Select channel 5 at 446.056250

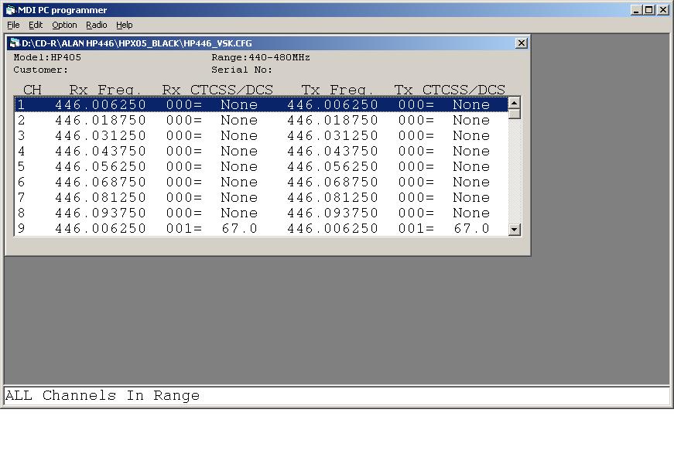[100, 166]
